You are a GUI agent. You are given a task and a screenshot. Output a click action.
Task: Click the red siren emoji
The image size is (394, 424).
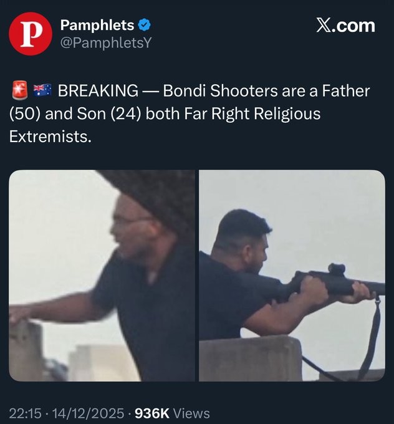tap(19, 91)
